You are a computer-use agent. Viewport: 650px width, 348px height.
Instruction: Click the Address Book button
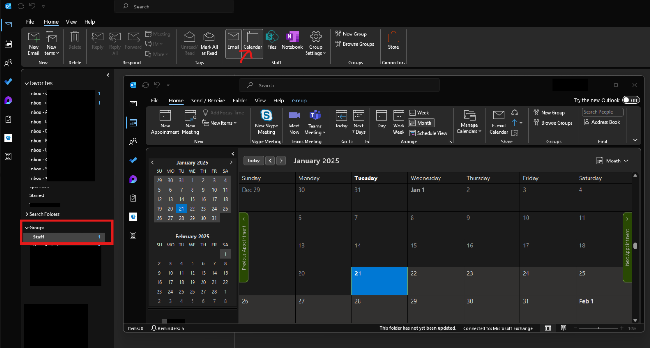pyautogui.click(x=602, y=122)
